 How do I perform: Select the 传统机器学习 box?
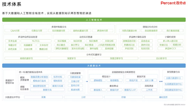pyautogui.click(x=27, y=58)
